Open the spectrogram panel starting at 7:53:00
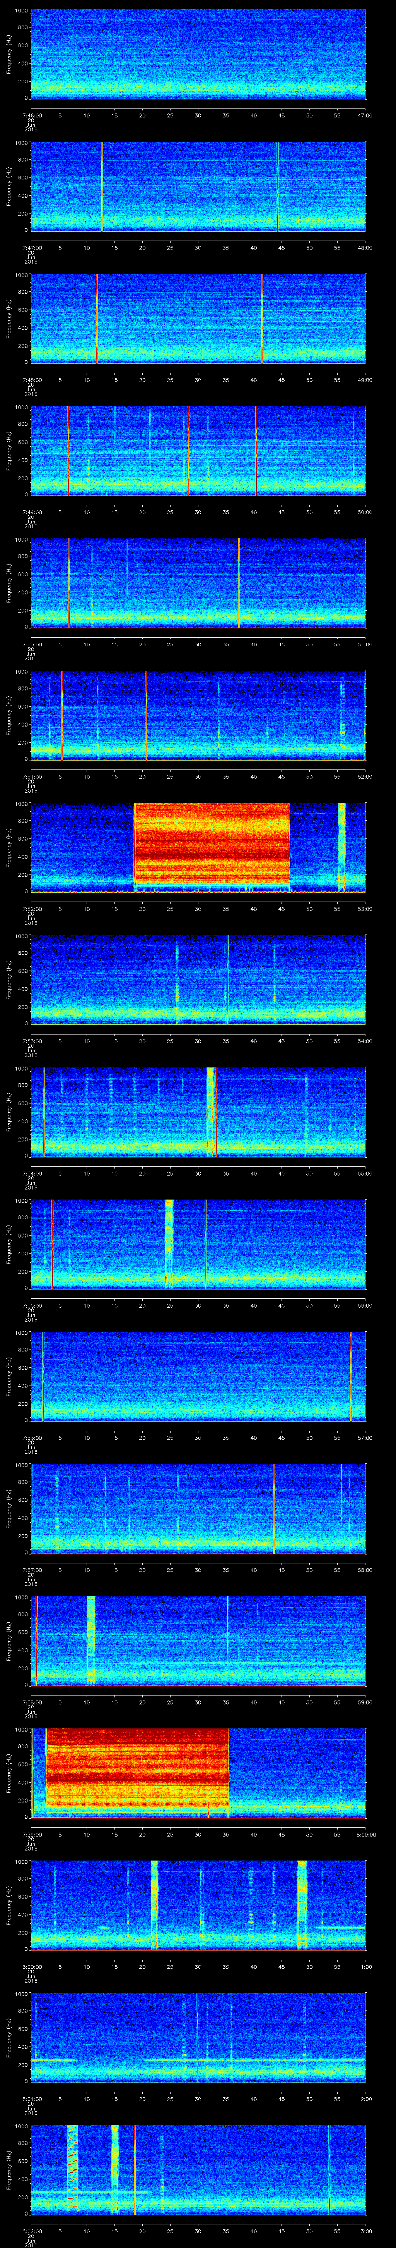Image resolution: width=396 pixels, height=2248 pixels. (x=198, y=979)
